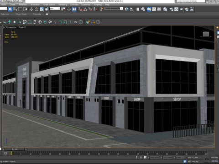Click Populate tree icon in second toolbar

point(9,22)
